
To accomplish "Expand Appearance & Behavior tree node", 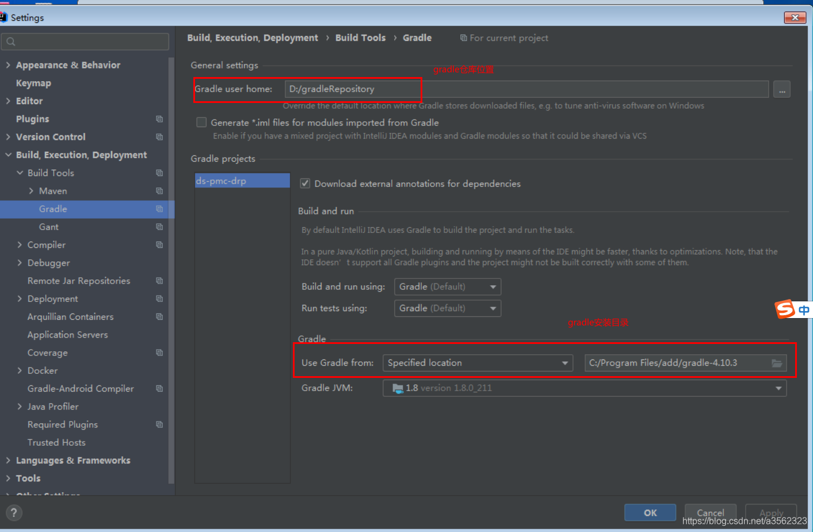I will tap(8, 65).
